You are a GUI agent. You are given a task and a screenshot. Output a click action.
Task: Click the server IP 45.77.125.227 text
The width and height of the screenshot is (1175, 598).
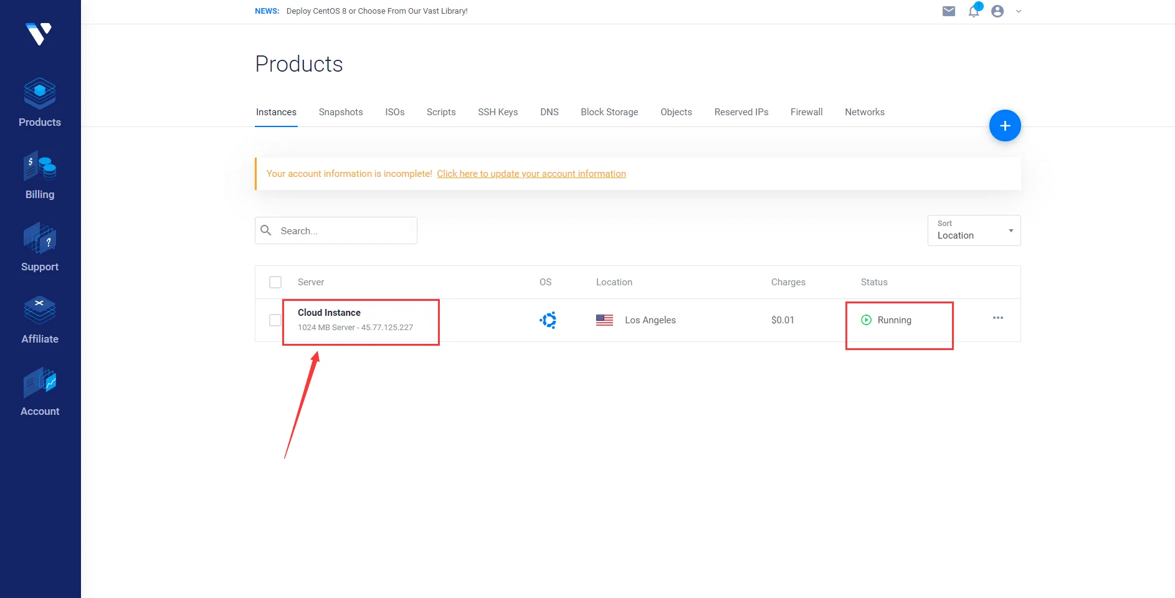387,328
